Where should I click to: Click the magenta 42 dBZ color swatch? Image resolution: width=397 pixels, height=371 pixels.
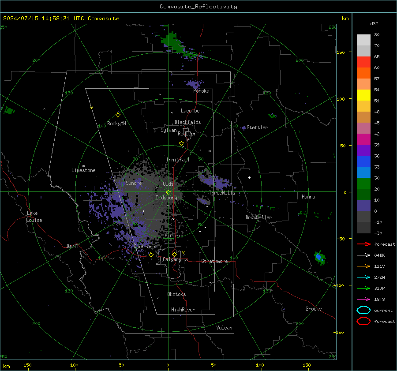[363, 139]
